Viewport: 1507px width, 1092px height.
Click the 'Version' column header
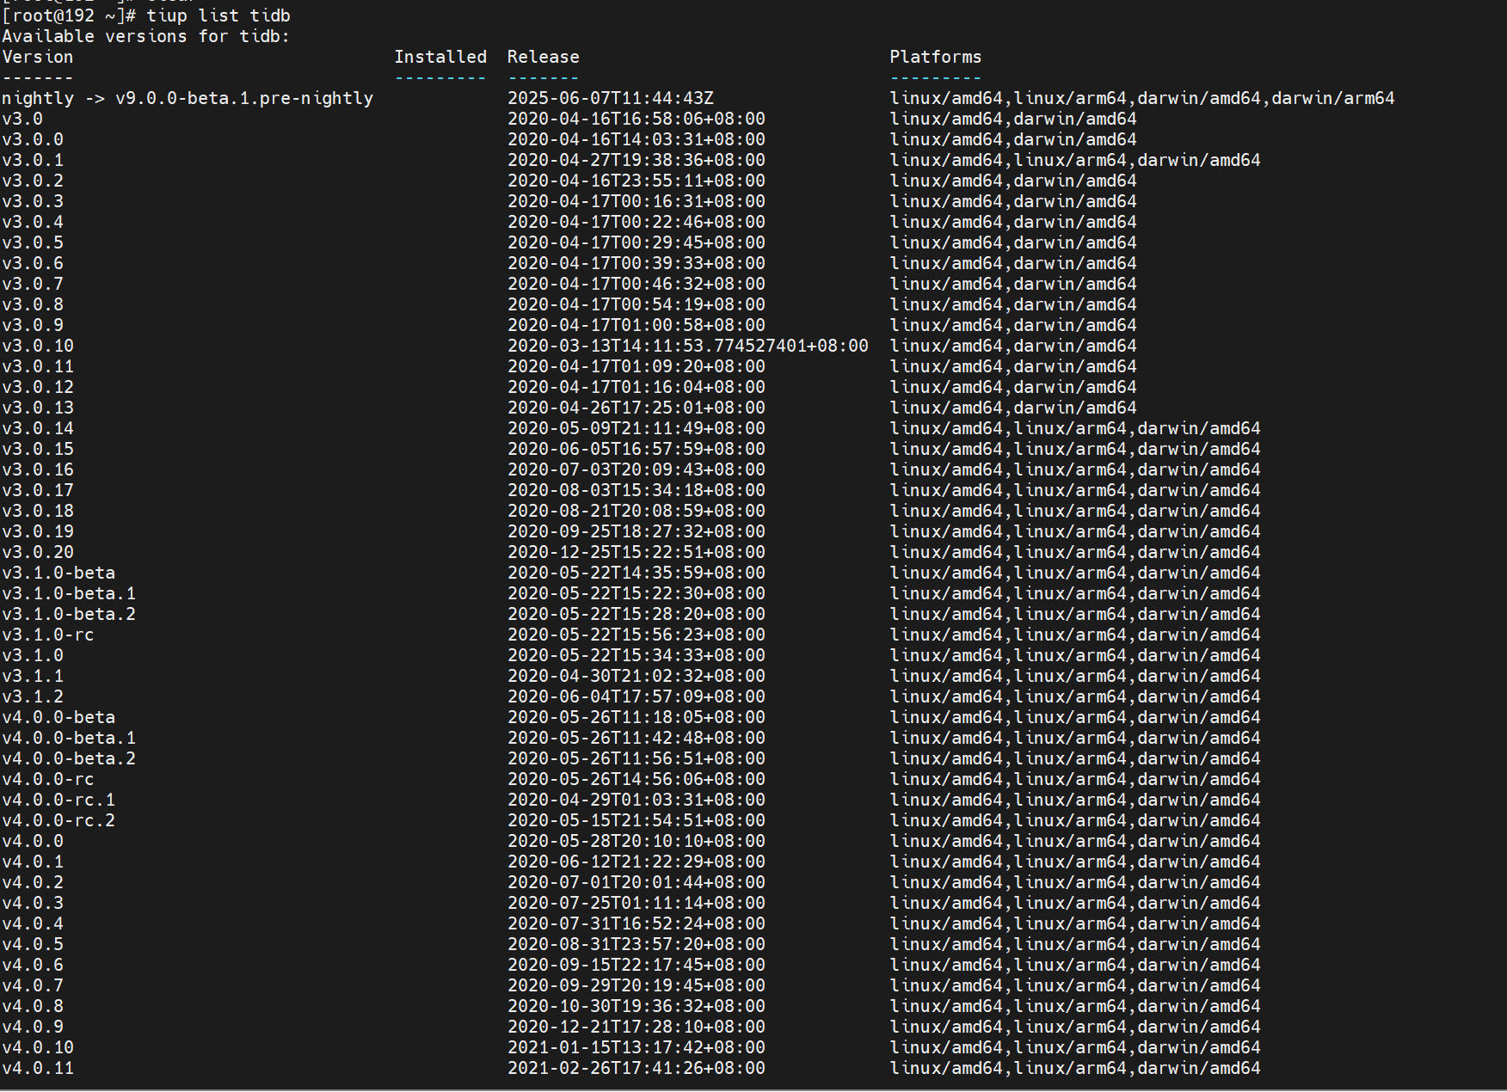coord(38,57)
